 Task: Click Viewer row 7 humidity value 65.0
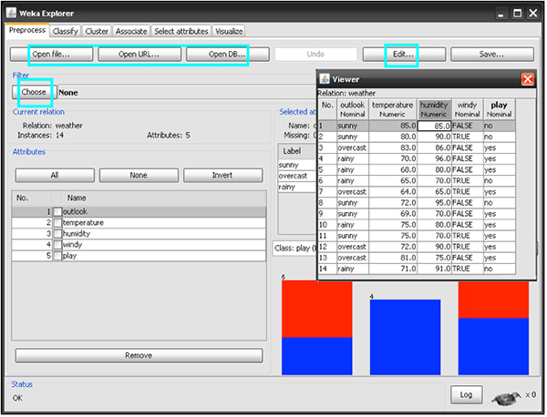pyautogui.click(x=434, y=192)
